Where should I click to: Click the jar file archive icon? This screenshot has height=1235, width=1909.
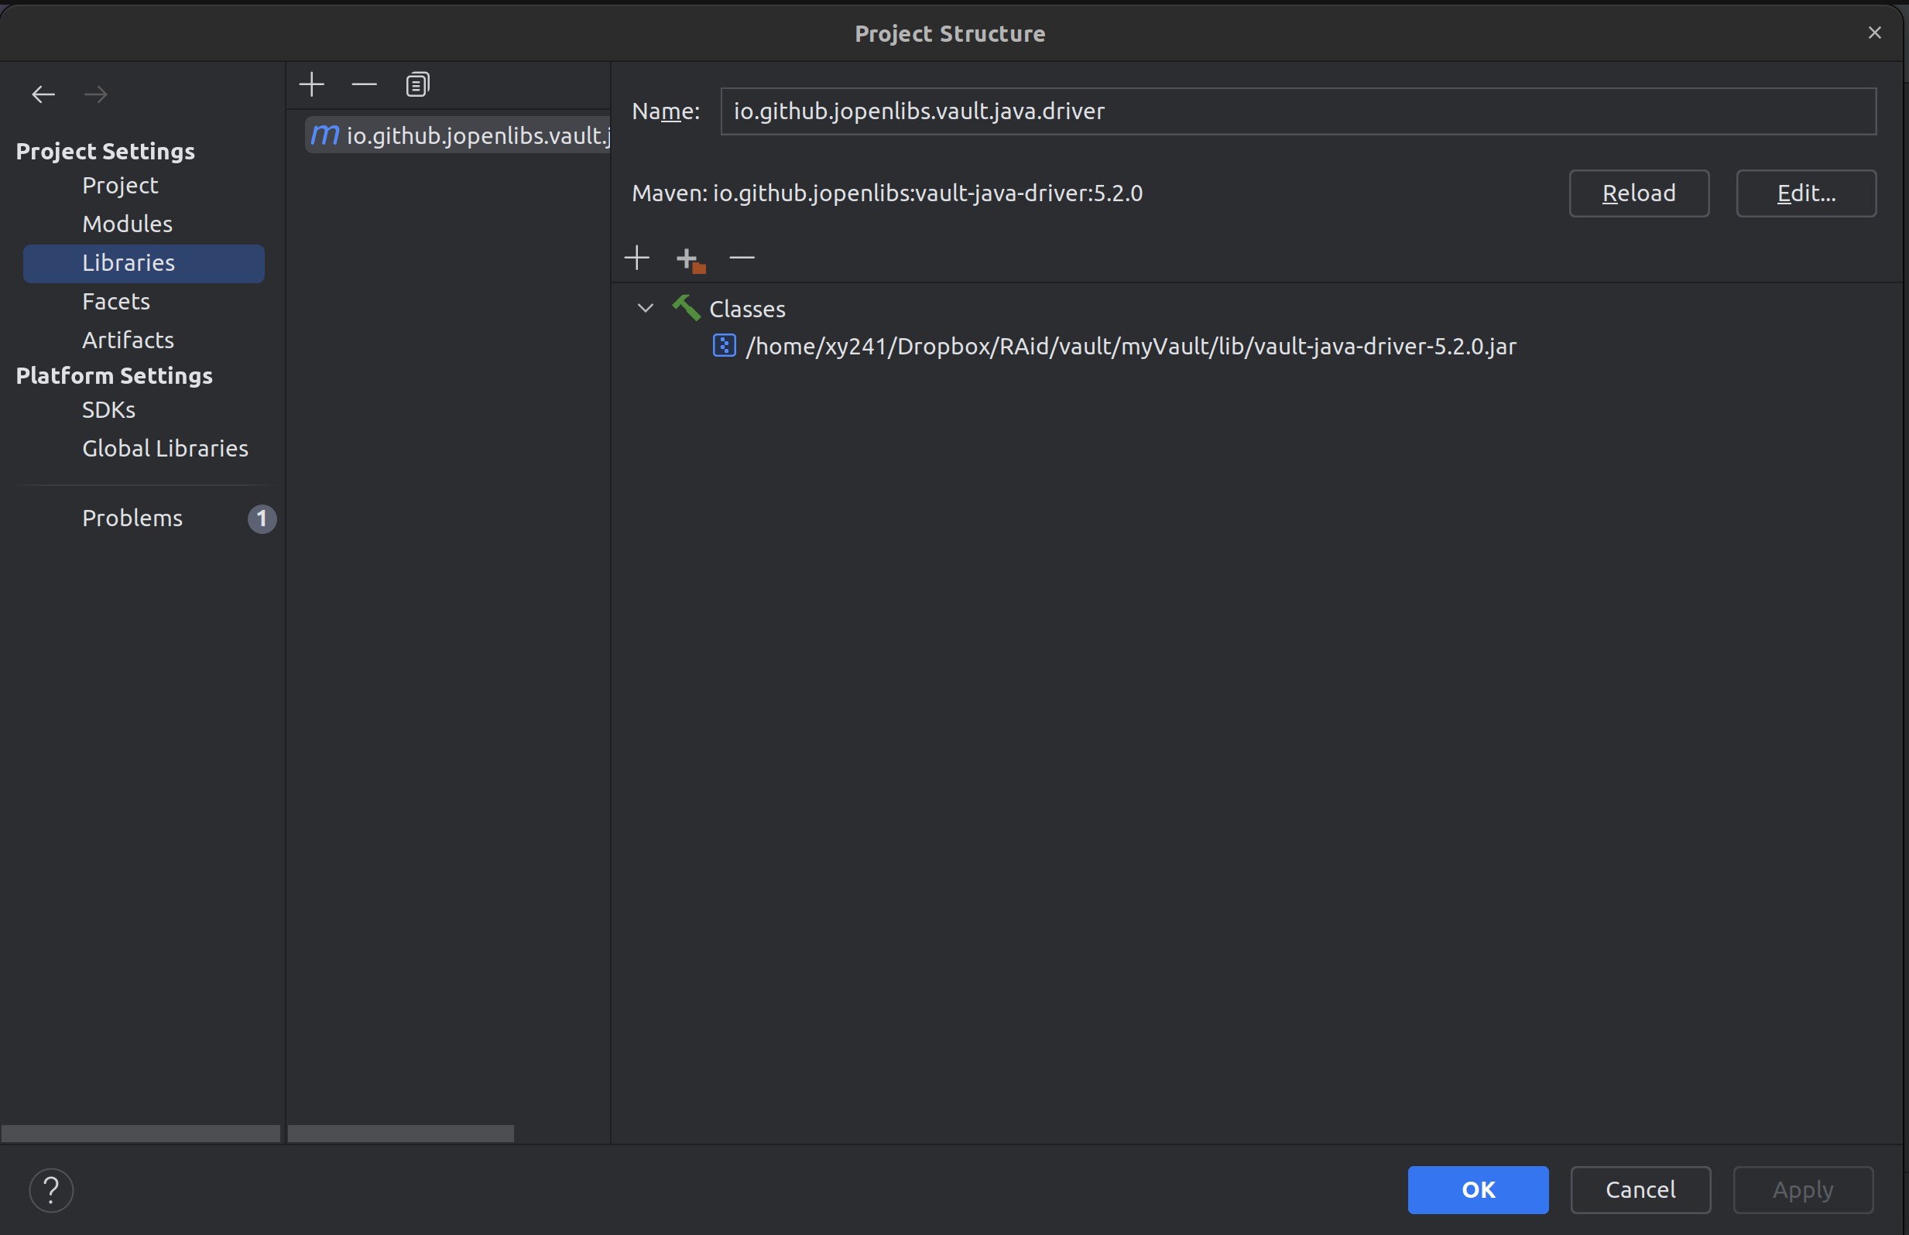pos(725,346)
